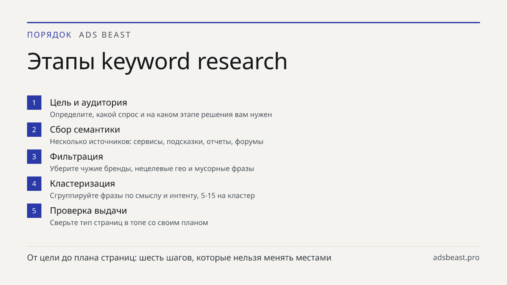Select the 'Кластеризация' step title
This screenshot has width=507, height=285.
[82, 184]
